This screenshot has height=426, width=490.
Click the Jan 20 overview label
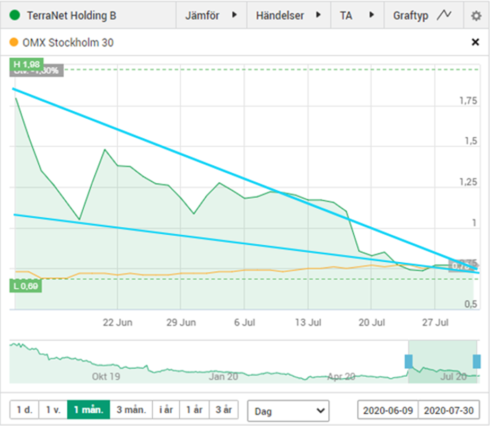click(223, 376)
